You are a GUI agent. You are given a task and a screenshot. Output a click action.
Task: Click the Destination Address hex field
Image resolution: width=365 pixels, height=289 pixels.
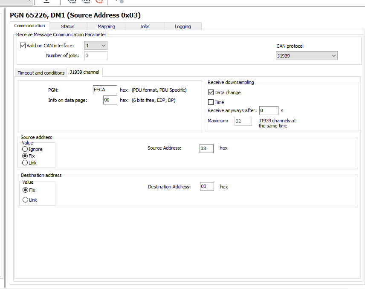pyautogui.click(x=207, y=187)
